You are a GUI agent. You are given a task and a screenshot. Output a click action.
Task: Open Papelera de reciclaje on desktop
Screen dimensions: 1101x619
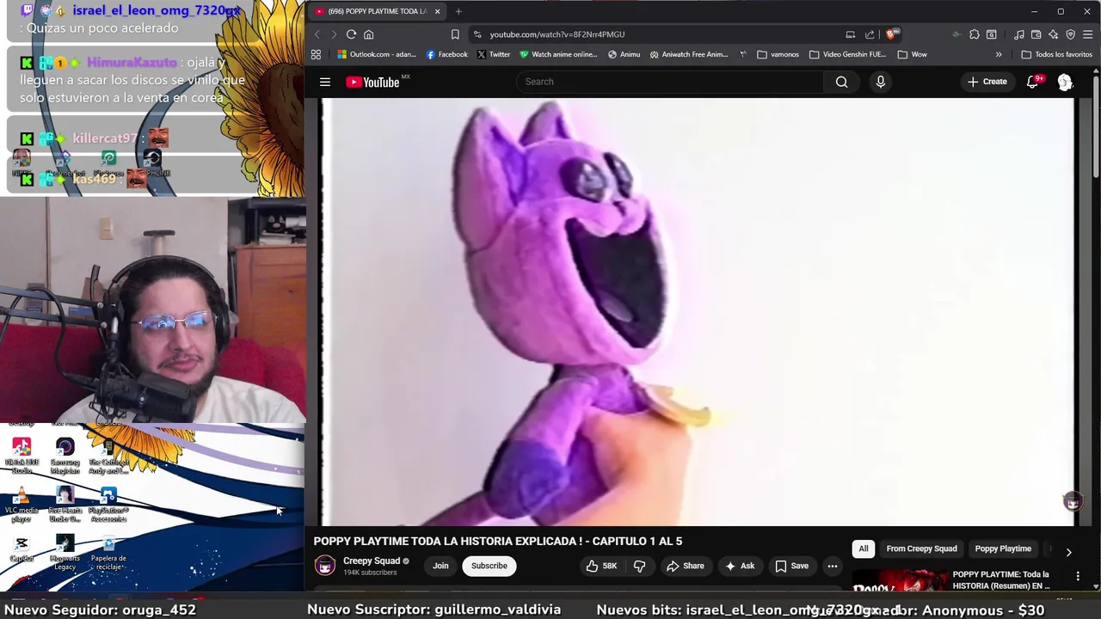coord(108,552)
